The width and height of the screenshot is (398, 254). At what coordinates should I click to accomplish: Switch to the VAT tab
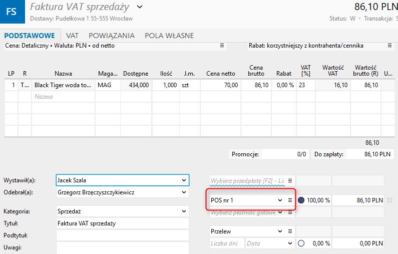pyautogui.click(x=72, y=36)
